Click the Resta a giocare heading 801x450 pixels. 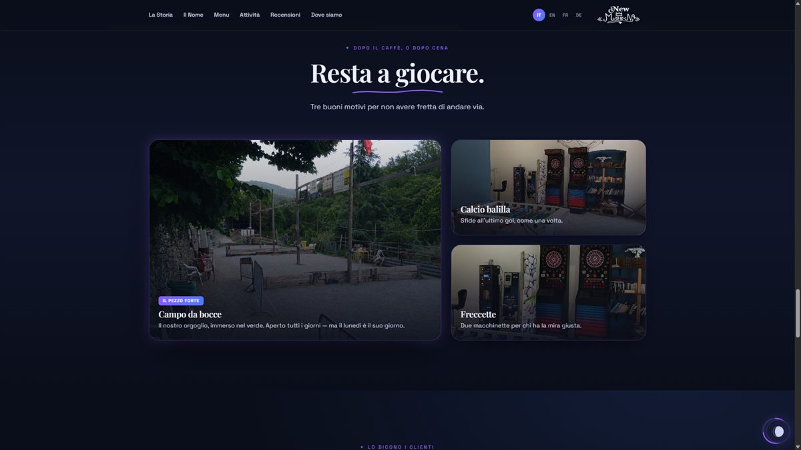click(397, 73)
